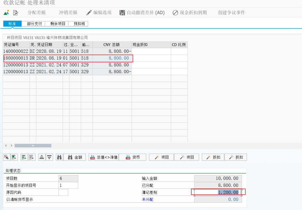
Task: Click the 凭证编号 column header
Action: click(x=16, y=45)
